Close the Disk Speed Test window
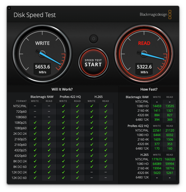This screenshot has width=186, height=192. pyautogui.click(x=9, y=8)
